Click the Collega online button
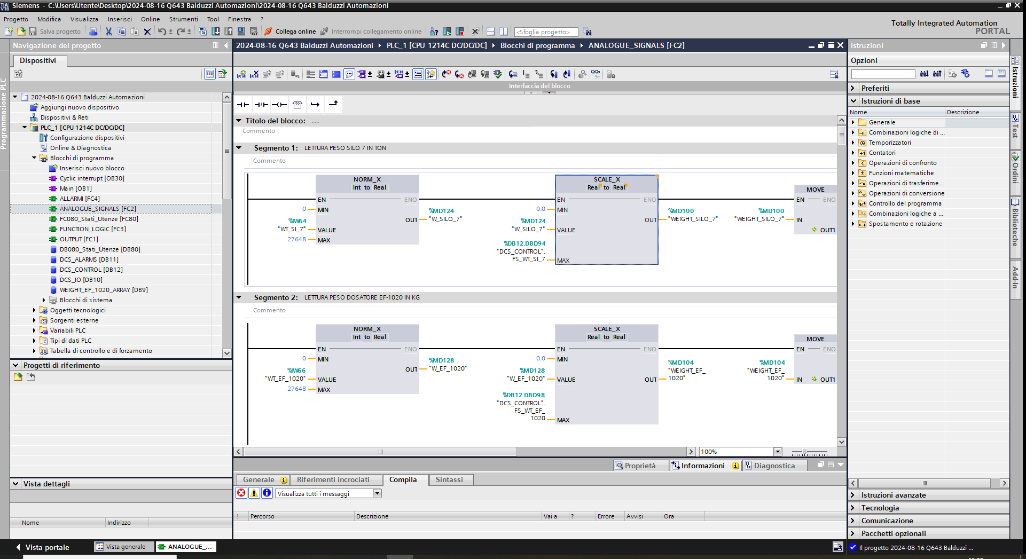Screen dimensions: 1026x559 pos(290,32)
